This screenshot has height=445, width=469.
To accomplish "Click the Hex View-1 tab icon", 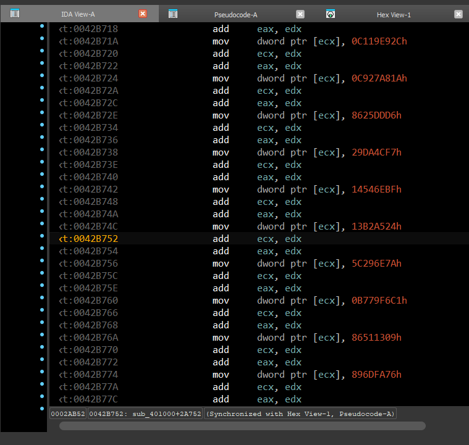I will point(331,14).
